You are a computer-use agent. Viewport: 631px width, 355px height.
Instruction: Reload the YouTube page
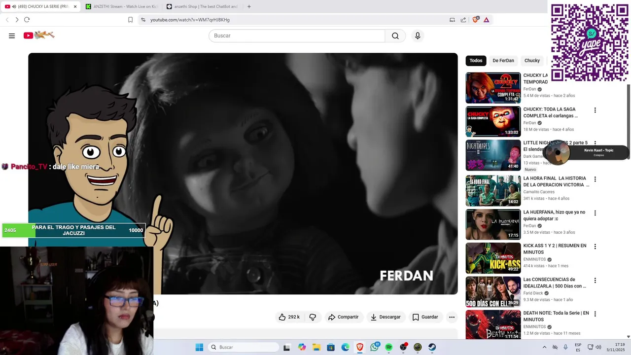(x=27, y=20)
